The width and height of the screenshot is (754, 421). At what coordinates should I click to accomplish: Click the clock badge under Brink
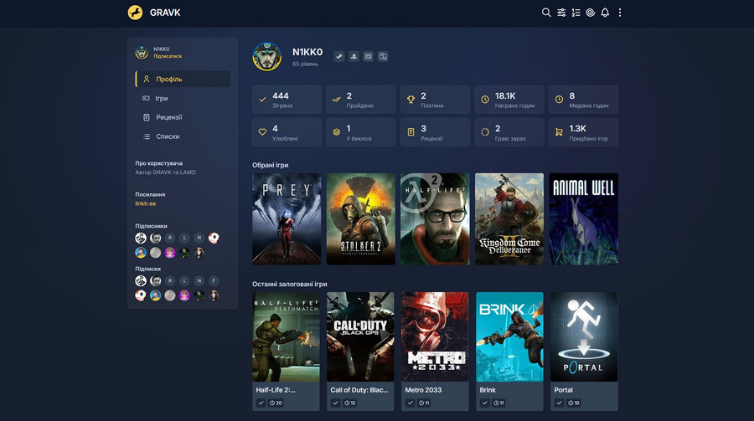[498, 403]
